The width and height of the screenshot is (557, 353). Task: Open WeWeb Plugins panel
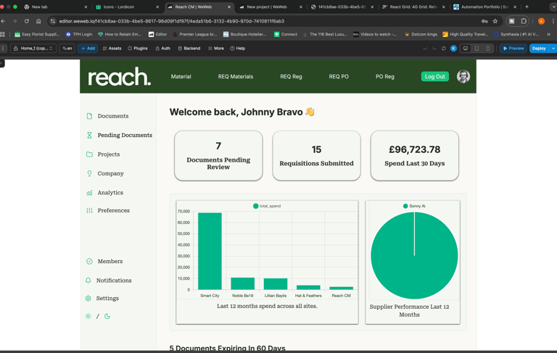pos(138,49)
